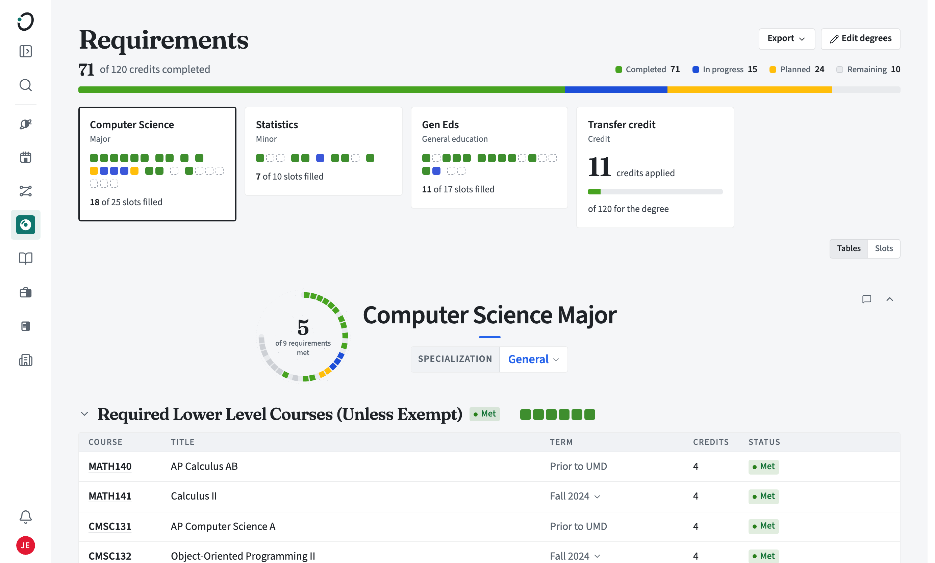Image resolution: width=935 pixels, height=563 pixels.
Task: Click the Planned 24 legend item
Action: [x=797, y=70]
